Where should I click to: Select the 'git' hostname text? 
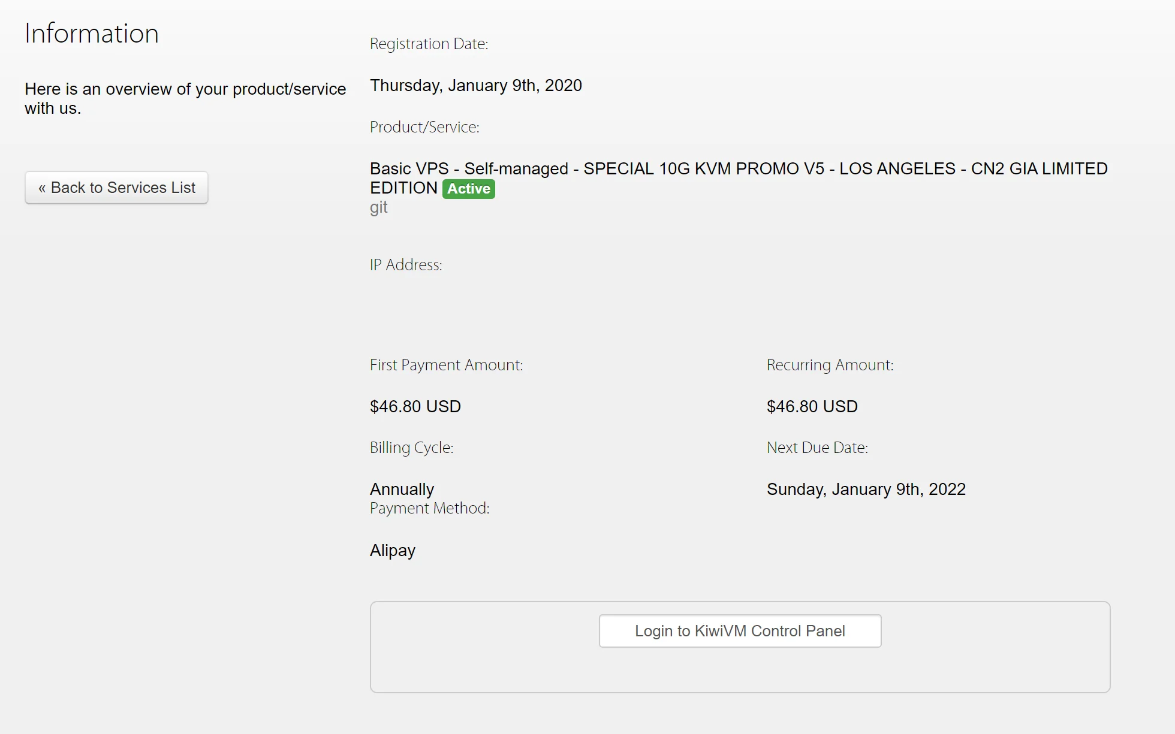[x=378, y=207]
